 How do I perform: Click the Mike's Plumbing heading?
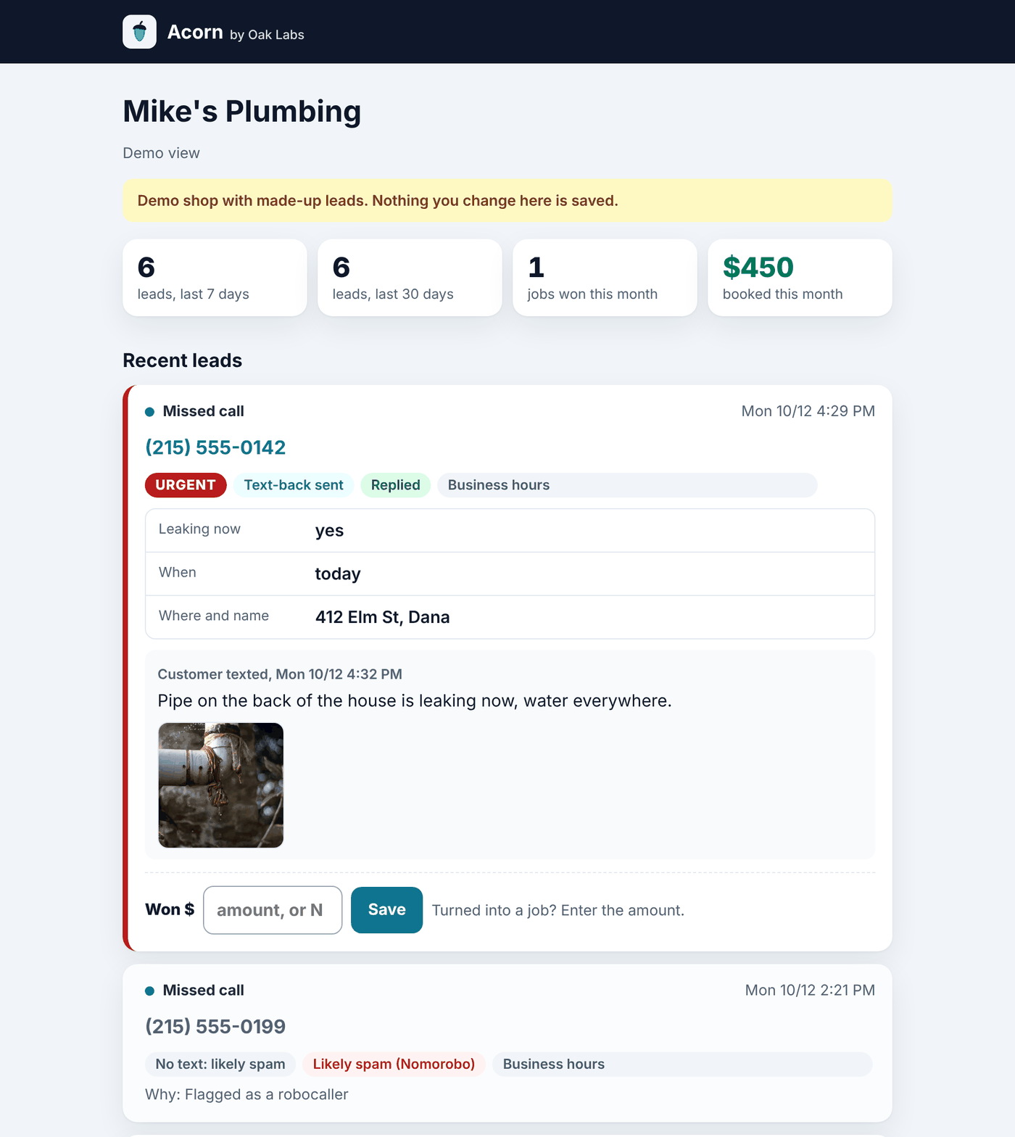(x=241, y=112)
